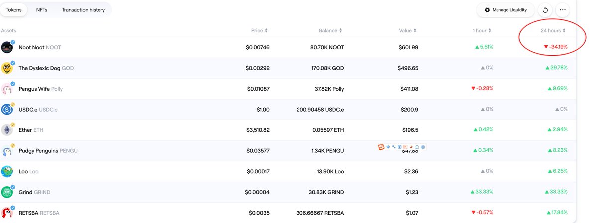Viewport: 597px width, 223px height.
Task: Switch to the NFTs tab
Action: click(42, 10)
